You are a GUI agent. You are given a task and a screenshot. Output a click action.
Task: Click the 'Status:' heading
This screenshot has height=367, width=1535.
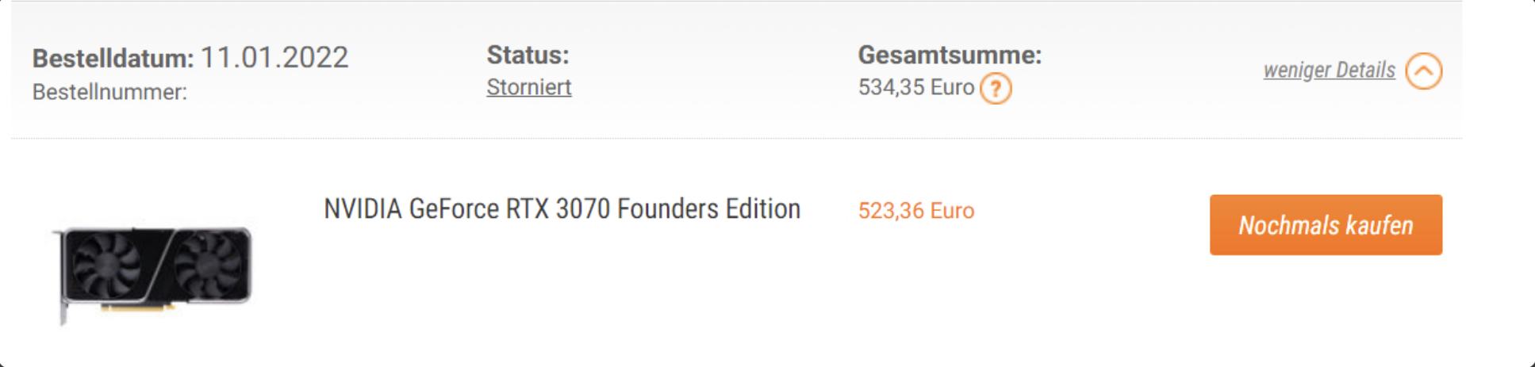[528, 55]
